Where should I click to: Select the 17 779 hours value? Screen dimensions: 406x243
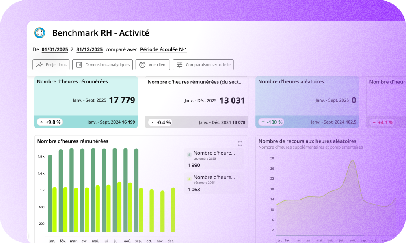(x=122, y=100)
